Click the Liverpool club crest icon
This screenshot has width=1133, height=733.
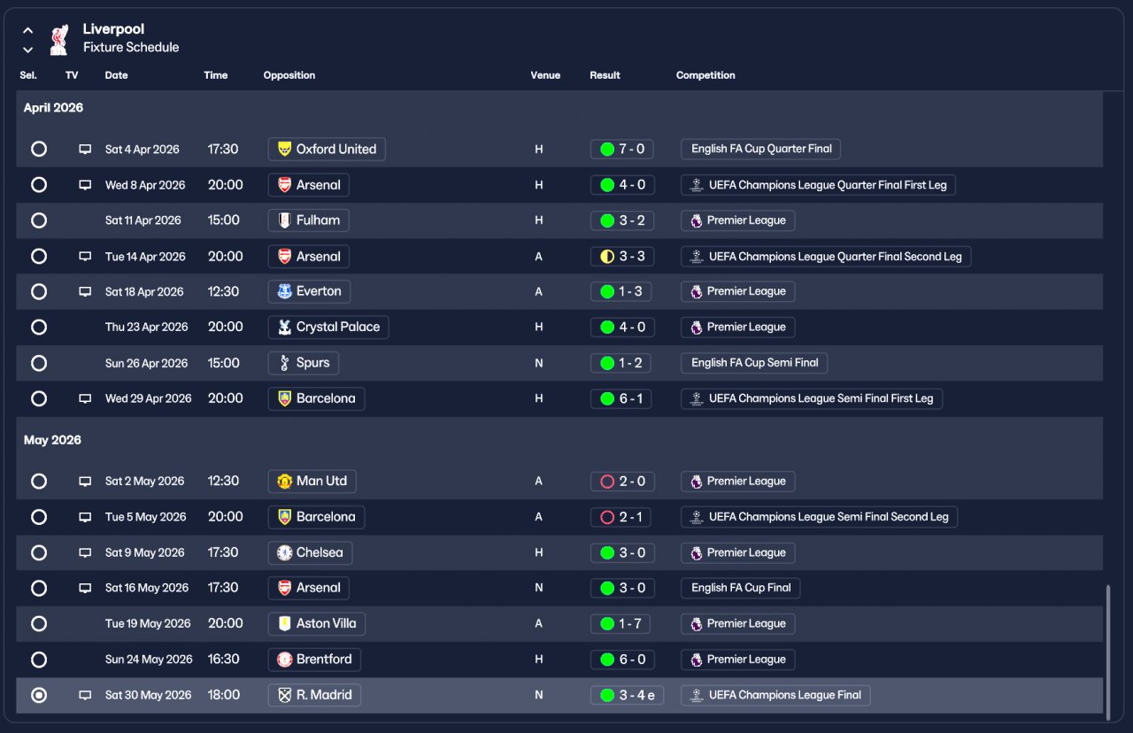(59, 39)
